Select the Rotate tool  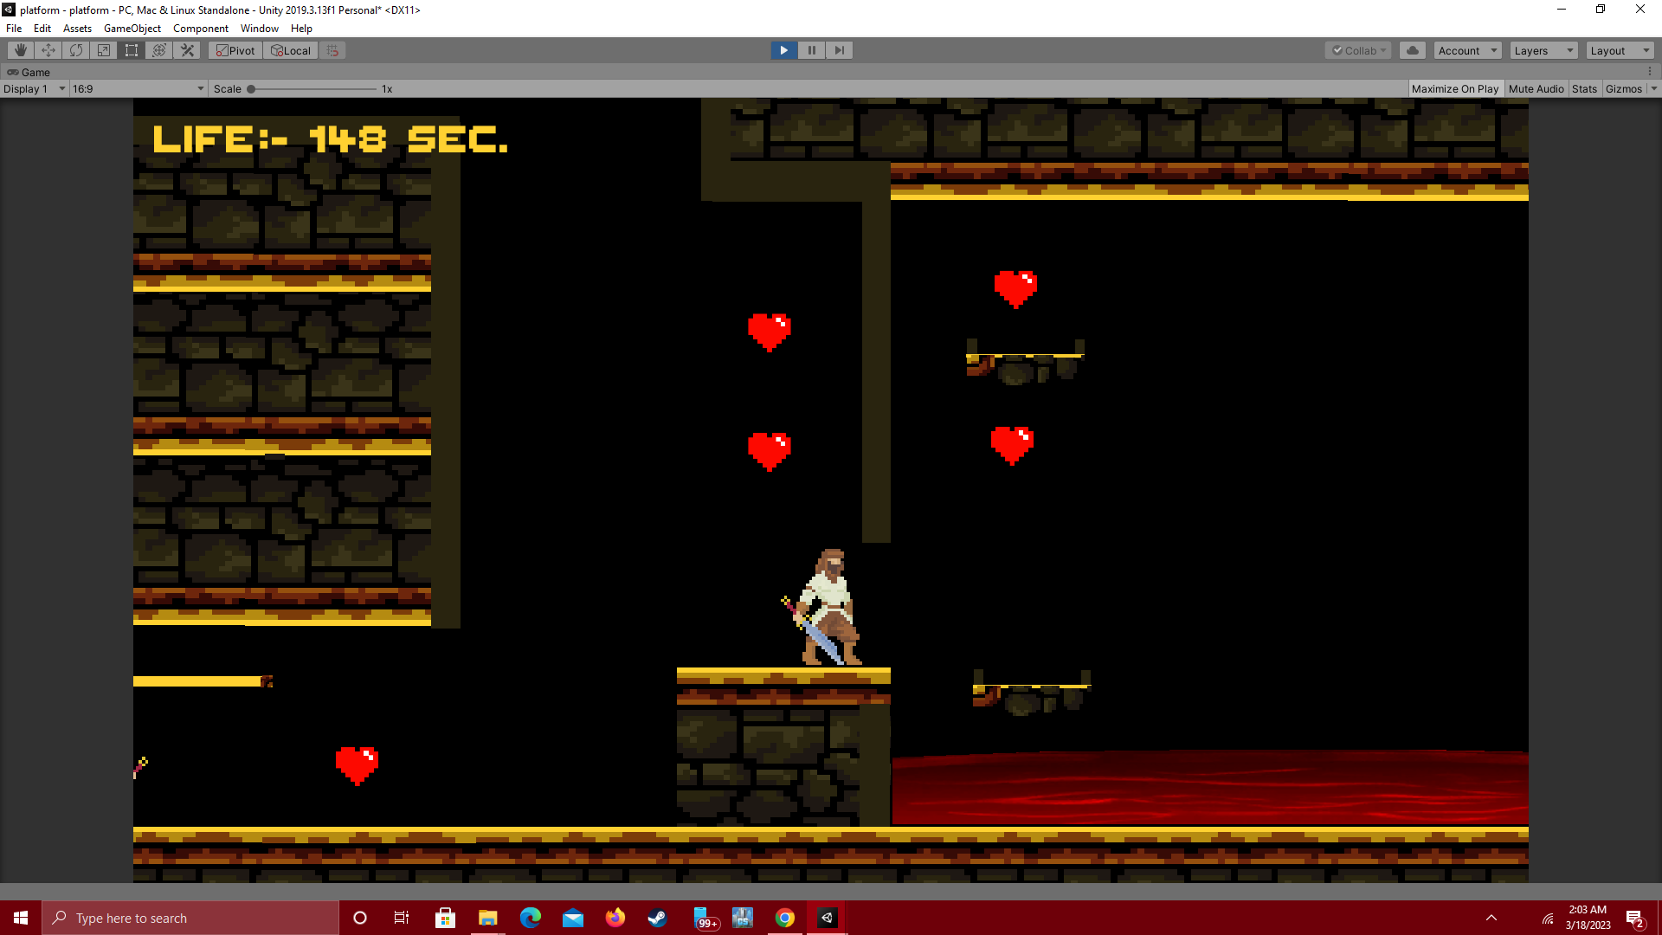(75, 50)
